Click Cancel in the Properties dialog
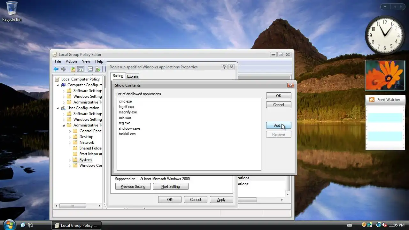Image resolution: width=409 pixels, height=230 pixels. pos(196,200)
